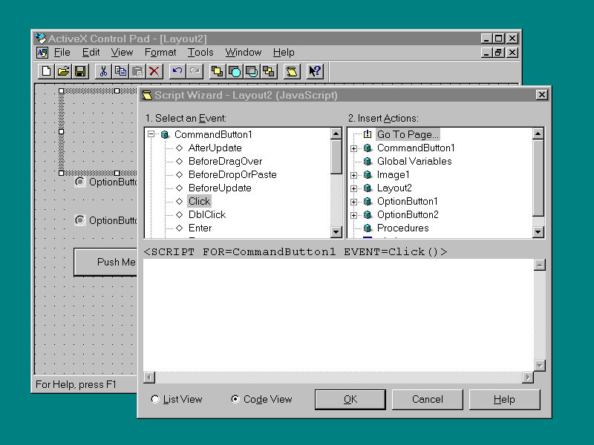Click the New file toolbar icon

(47, 71)
